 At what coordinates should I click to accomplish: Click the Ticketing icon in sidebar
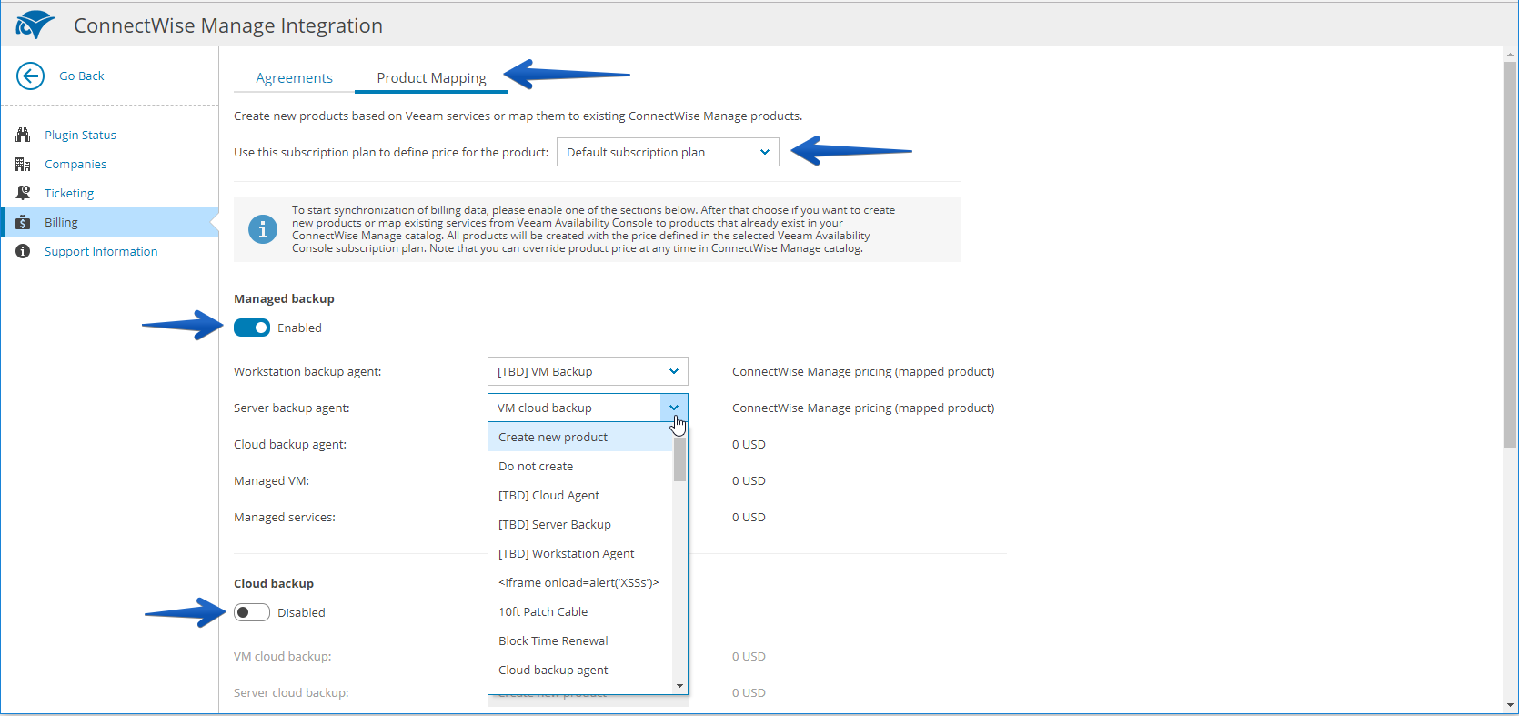coord(23,193)
